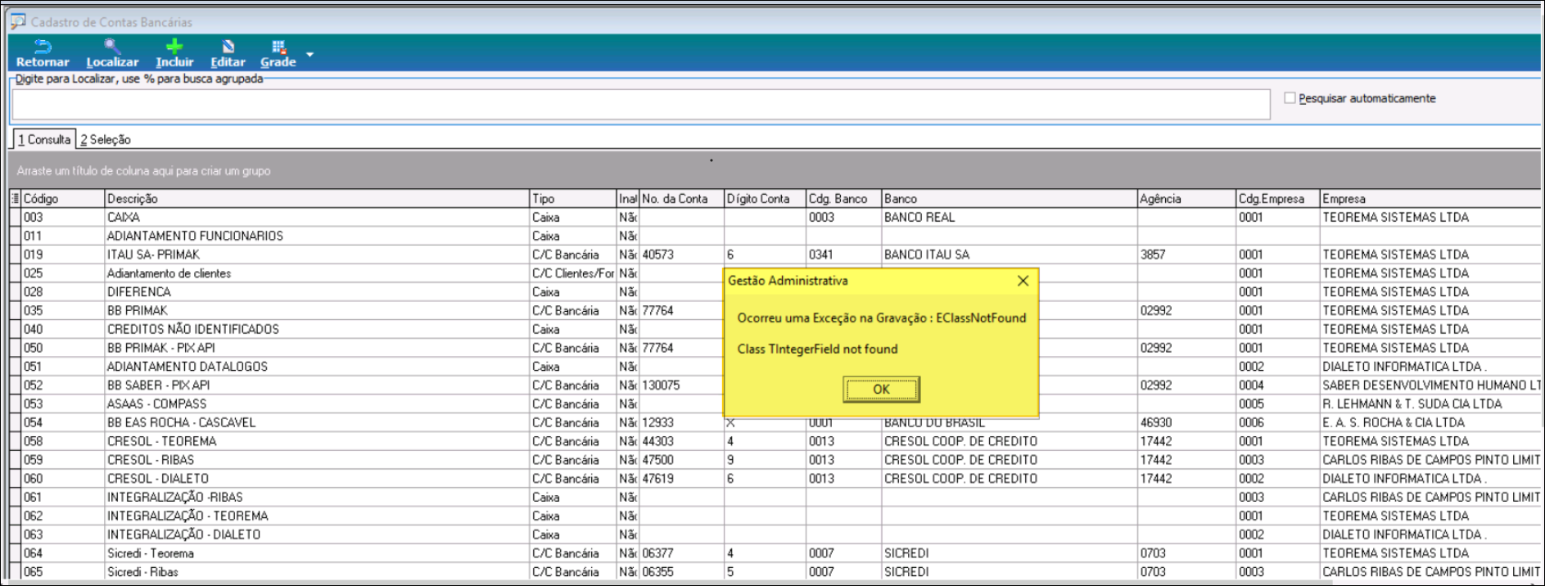The height and width of the screenshot is (586, 1545).
Task: Select the ITAU SA- PRIMAK row
Action: pos(153,255)
